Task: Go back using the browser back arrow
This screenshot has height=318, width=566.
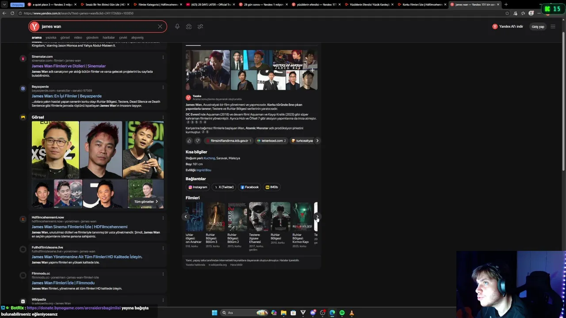Action: click(4, 13)
